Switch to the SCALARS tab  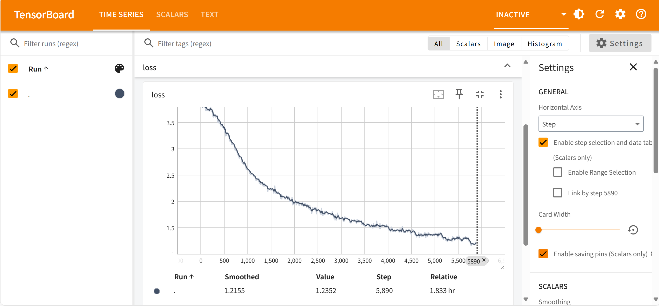pos(172,15)
